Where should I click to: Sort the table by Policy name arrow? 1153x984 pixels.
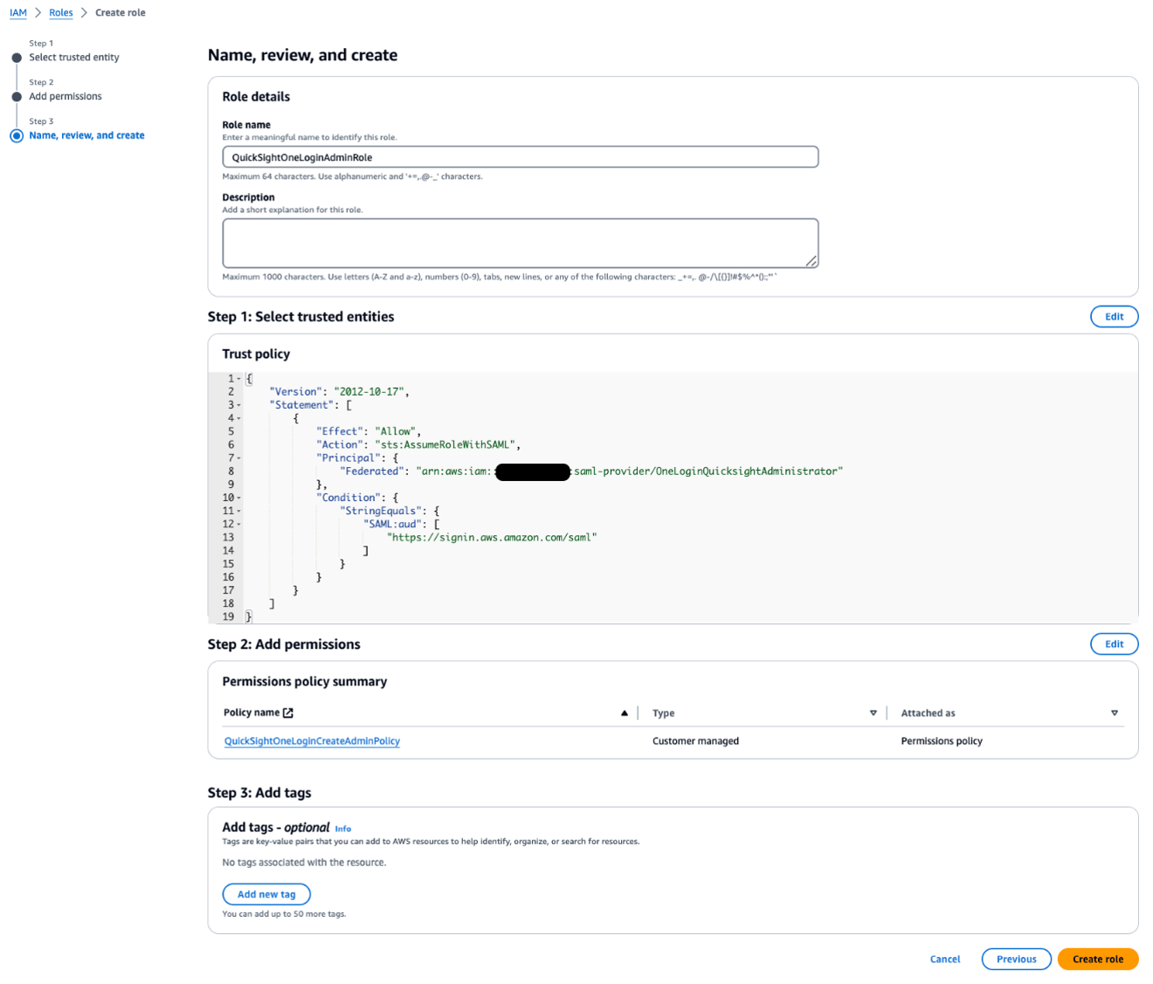click(625, 713)
